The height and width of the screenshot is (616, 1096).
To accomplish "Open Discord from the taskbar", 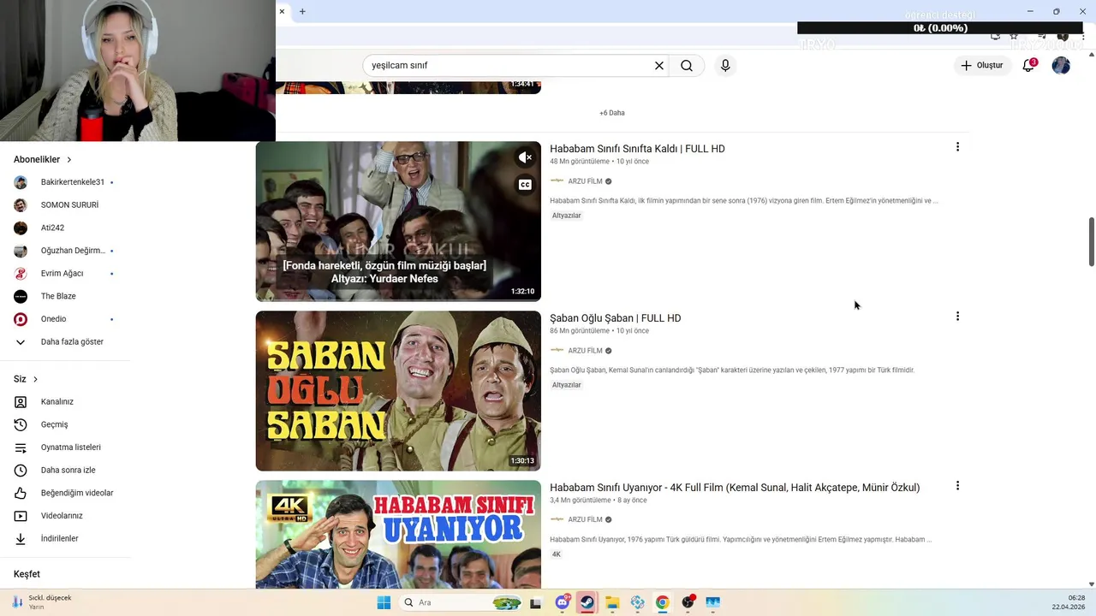I will tap(563, 602).
